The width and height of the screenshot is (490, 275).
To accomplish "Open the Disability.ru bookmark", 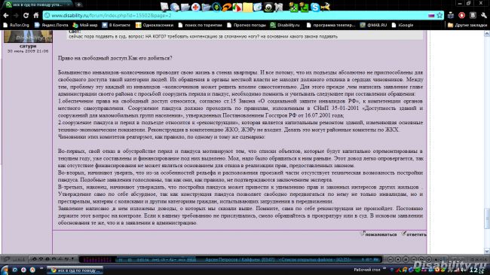I will pyautogui.click(x=285, y=25).
